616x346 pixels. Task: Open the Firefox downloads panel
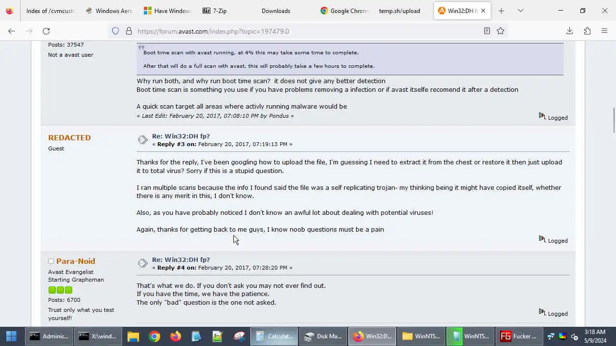click(569, 31)
